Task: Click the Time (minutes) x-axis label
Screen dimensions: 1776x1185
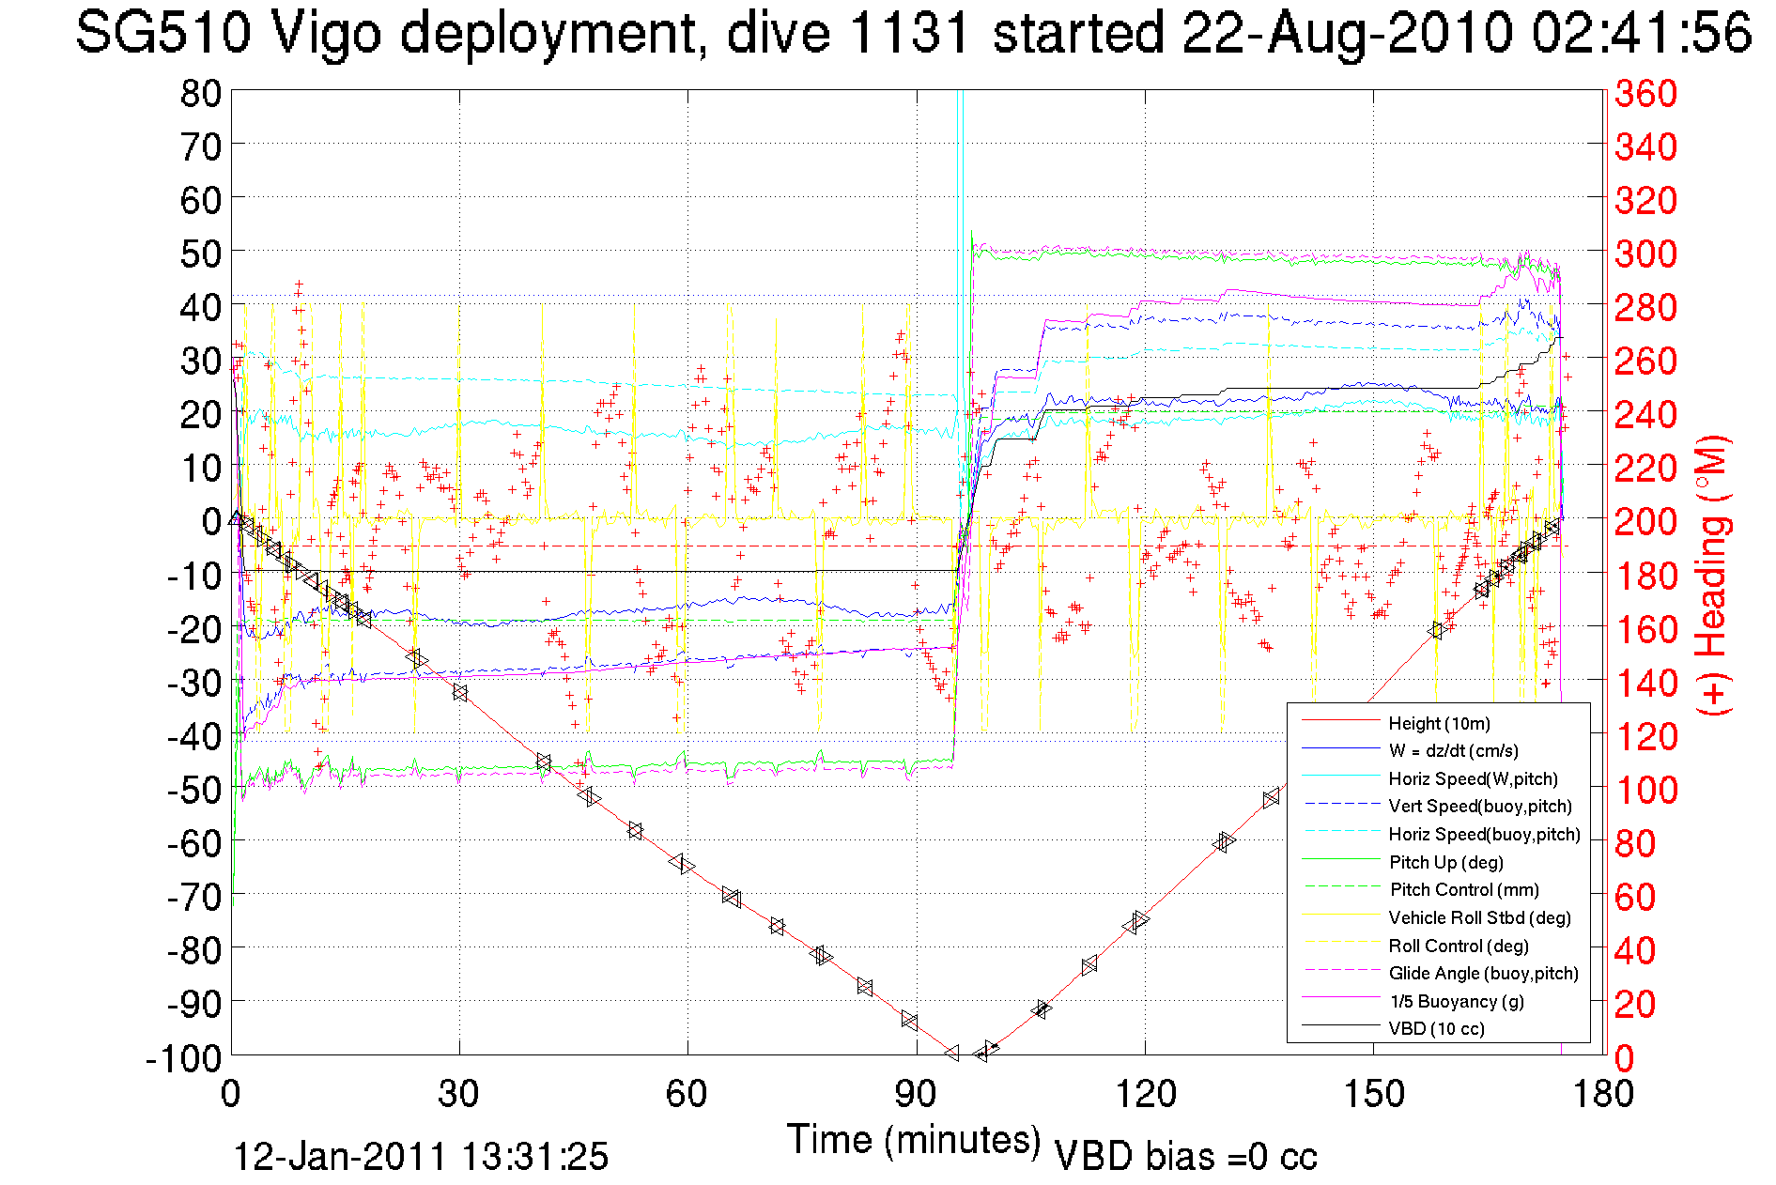Action: pyautogui.click(x=914, y=1140)
